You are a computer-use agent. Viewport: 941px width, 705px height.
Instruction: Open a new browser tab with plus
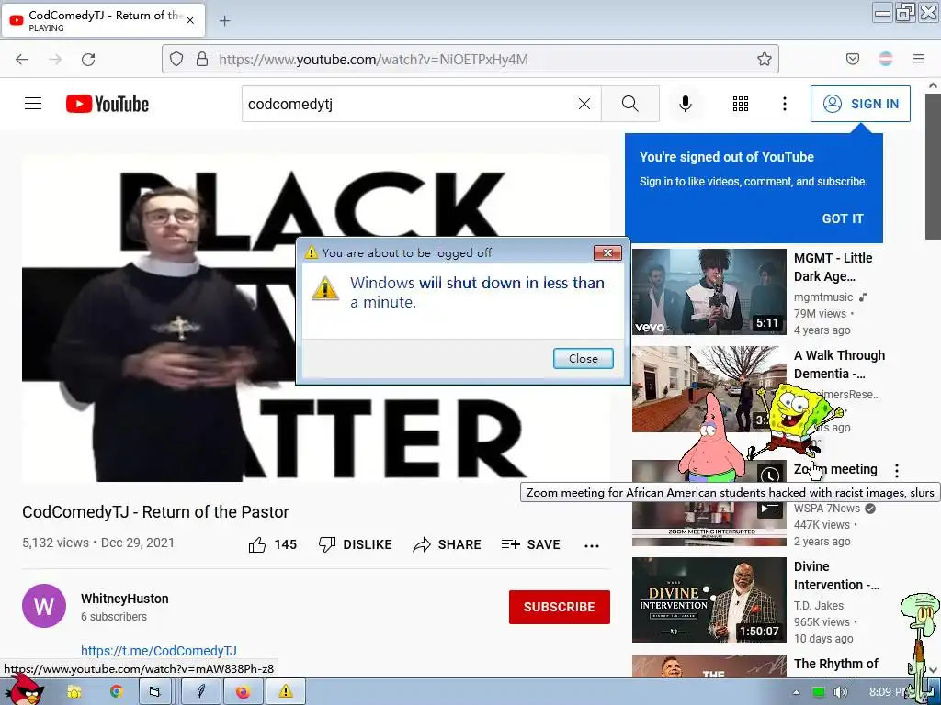224,21
